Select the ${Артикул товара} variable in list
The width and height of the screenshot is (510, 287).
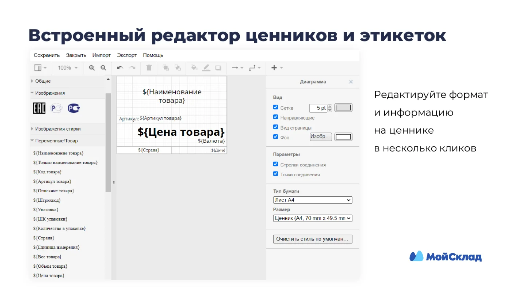coord(52,181)
